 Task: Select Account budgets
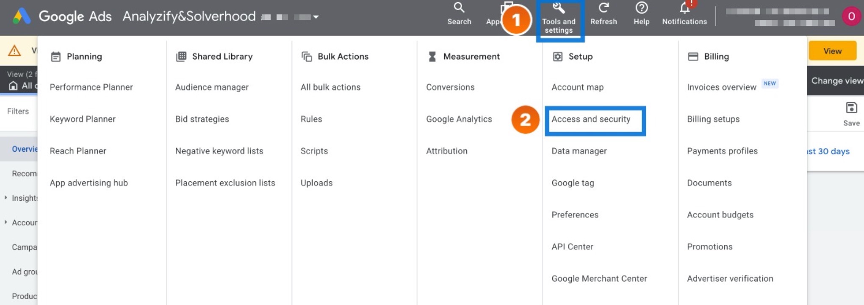tap(720, 215)
